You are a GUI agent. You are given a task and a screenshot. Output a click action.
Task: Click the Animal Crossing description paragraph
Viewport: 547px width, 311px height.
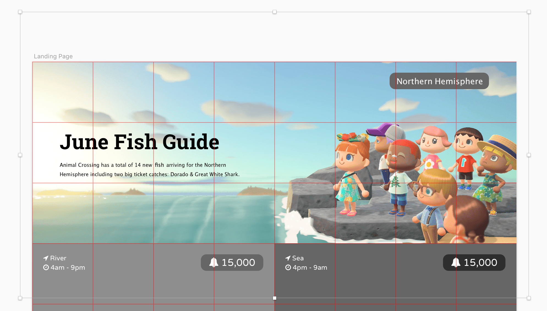click(149, 170)
